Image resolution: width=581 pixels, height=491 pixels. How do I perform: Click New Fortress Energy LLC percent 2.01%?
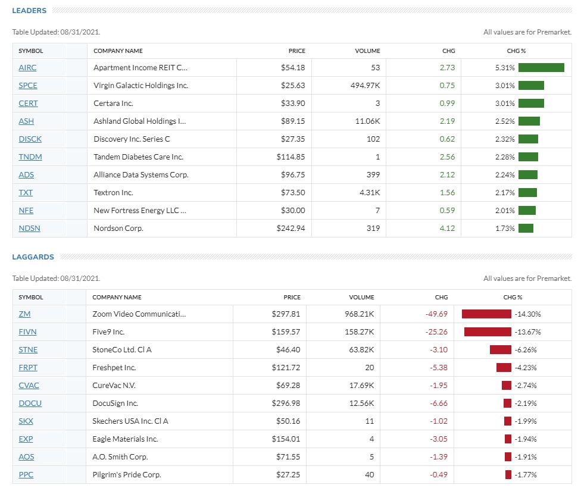pos(505,210)
